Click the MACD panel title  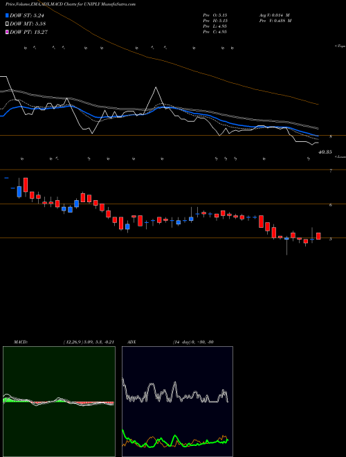(21, 342)
